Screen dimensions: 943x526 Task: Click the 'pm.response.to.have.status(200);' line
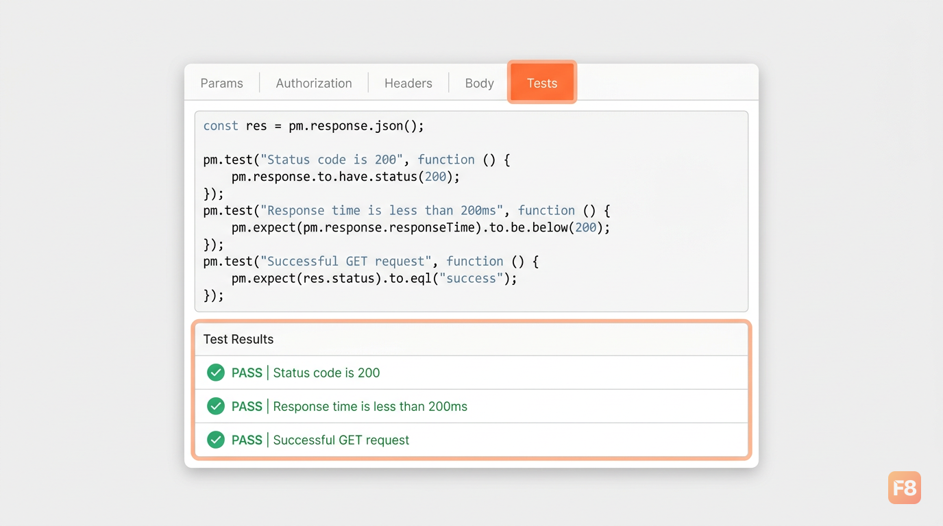(345, 177)
